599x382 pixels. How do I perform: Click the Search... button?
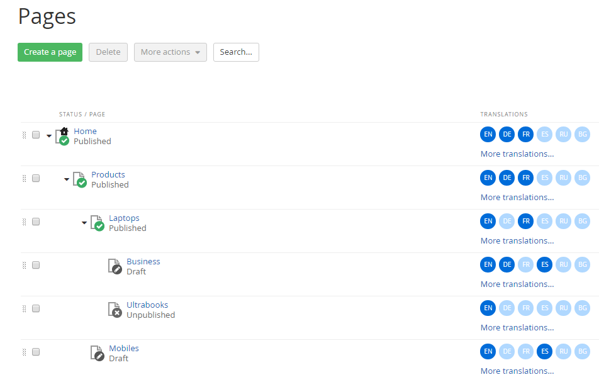[236, 52]
